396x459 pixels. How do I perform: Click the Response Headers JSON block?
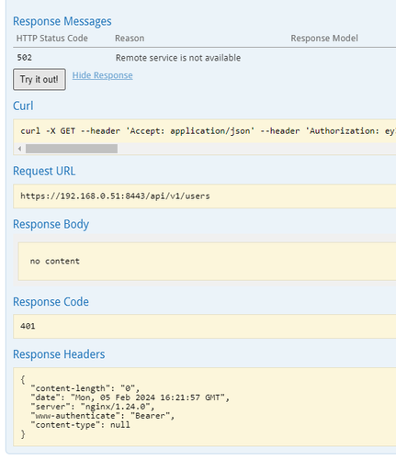point(205,407)
